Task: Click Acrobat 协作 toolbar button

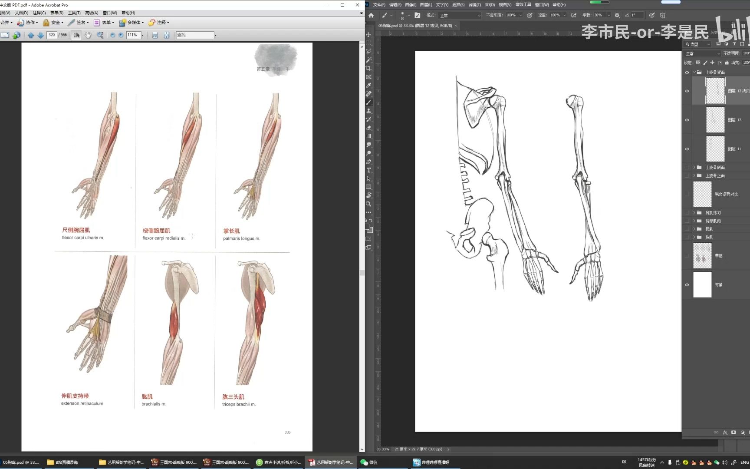Action: click(x=27, y=23)
